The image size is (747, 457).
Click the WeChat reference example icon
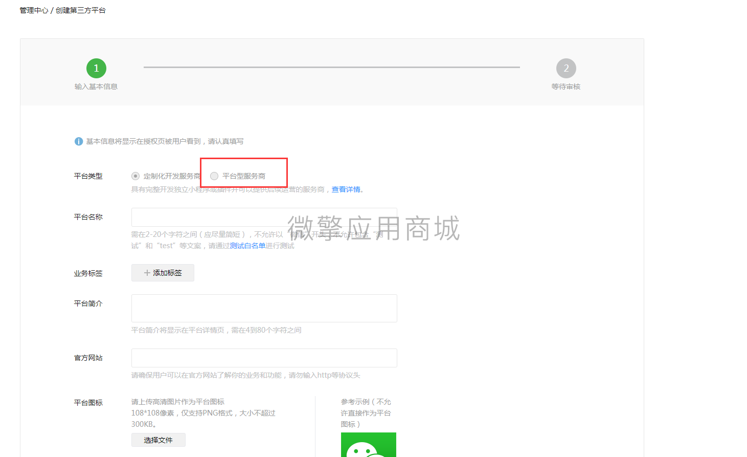369,445
